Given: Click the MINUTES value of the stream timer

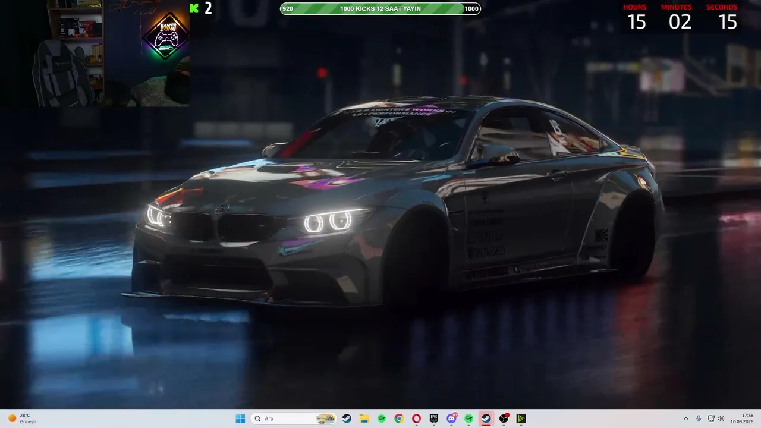Looking at the screenshot, I should 680,22.
